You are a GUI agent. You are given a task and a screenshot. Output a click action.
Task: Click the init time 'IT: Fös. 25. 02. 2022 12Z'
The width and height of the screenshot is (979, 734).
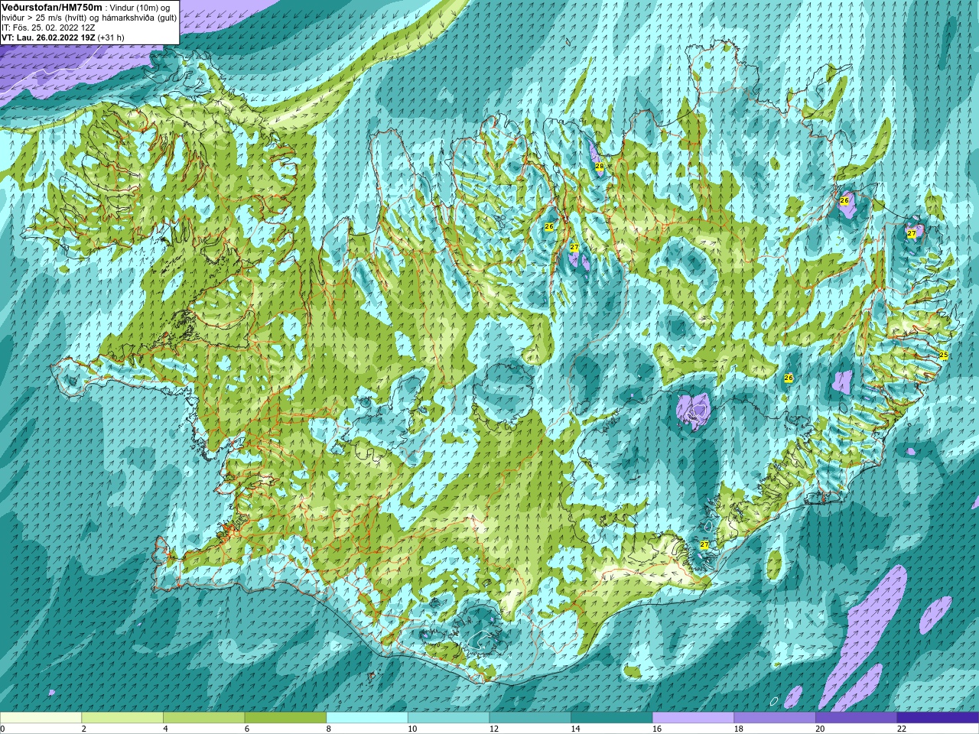click(48, 27)
